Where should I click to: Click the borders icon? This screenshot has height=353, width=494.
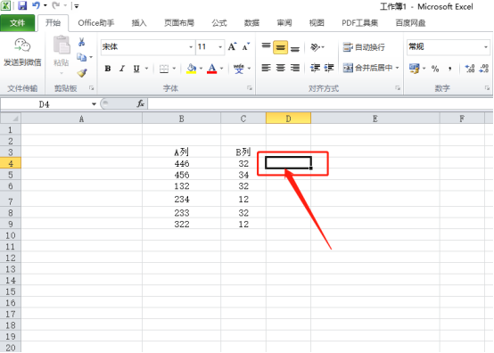[164, 69]
